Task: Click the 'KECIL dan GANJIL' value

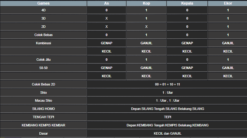Action: coord(167,133)
